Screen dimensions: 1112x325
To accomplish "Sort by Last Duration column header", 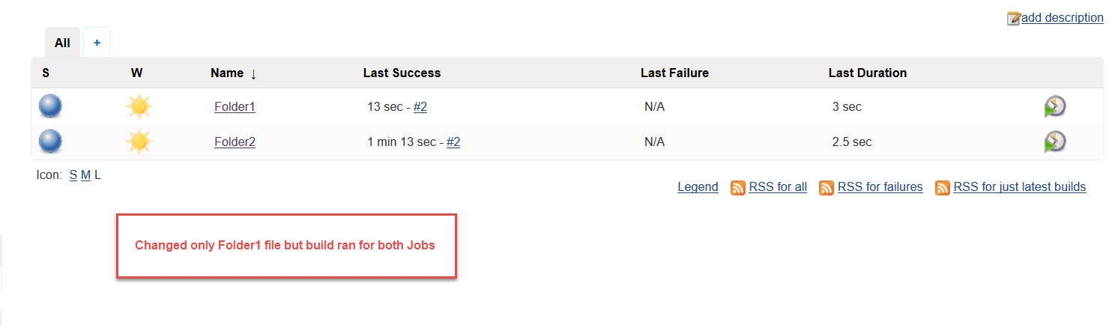I will [x=868, y=73].
